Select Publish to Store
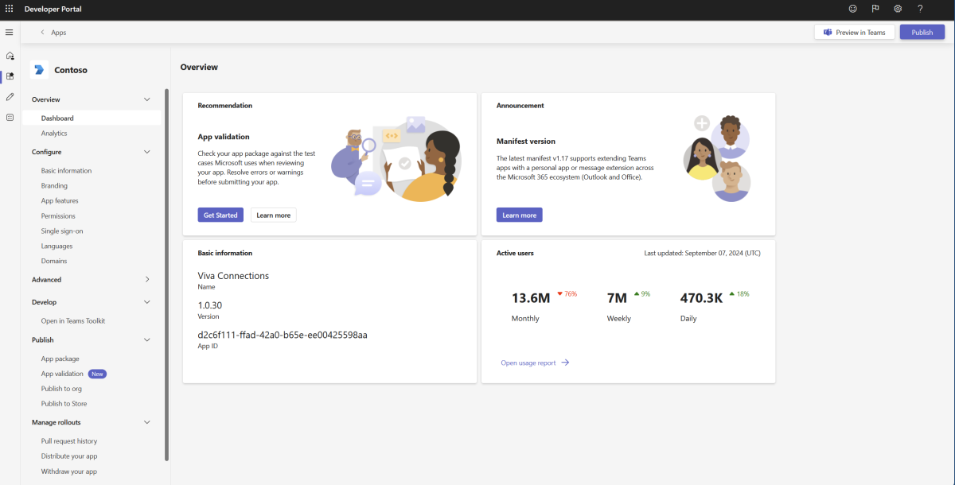955x485 pixels. pyautogui.click(x=64, y=404)
